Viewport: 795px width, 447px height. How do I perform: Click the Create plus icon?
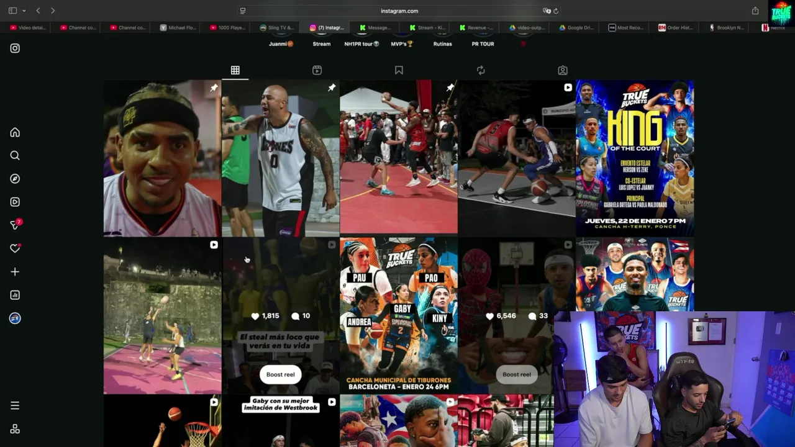pos(15,272)
